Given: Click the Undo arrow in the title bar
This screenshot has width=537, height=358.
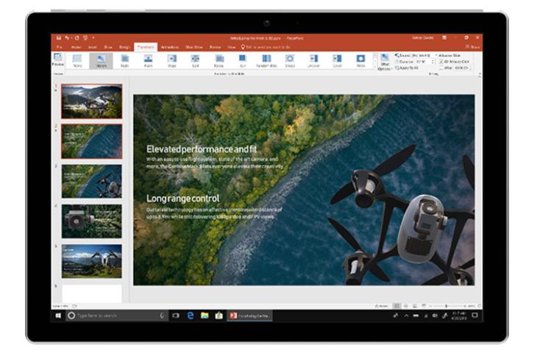Looking at the screenshot, I should 67,37.
